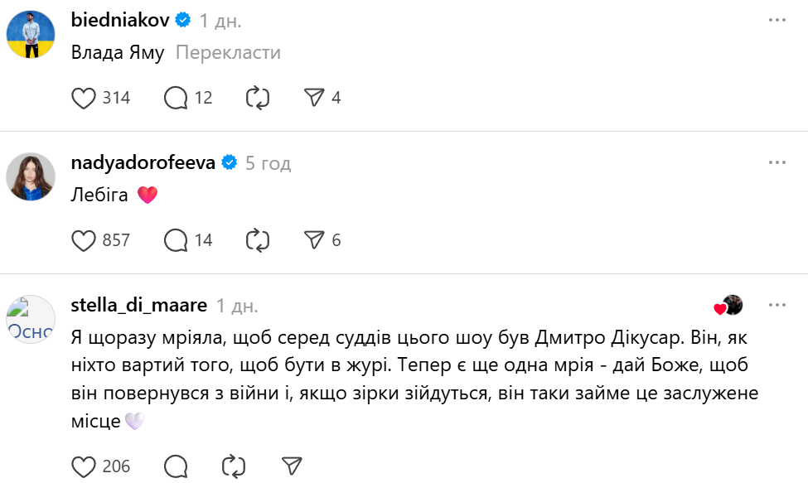Reply to stella_di_maare's comment

pos(177,466)
